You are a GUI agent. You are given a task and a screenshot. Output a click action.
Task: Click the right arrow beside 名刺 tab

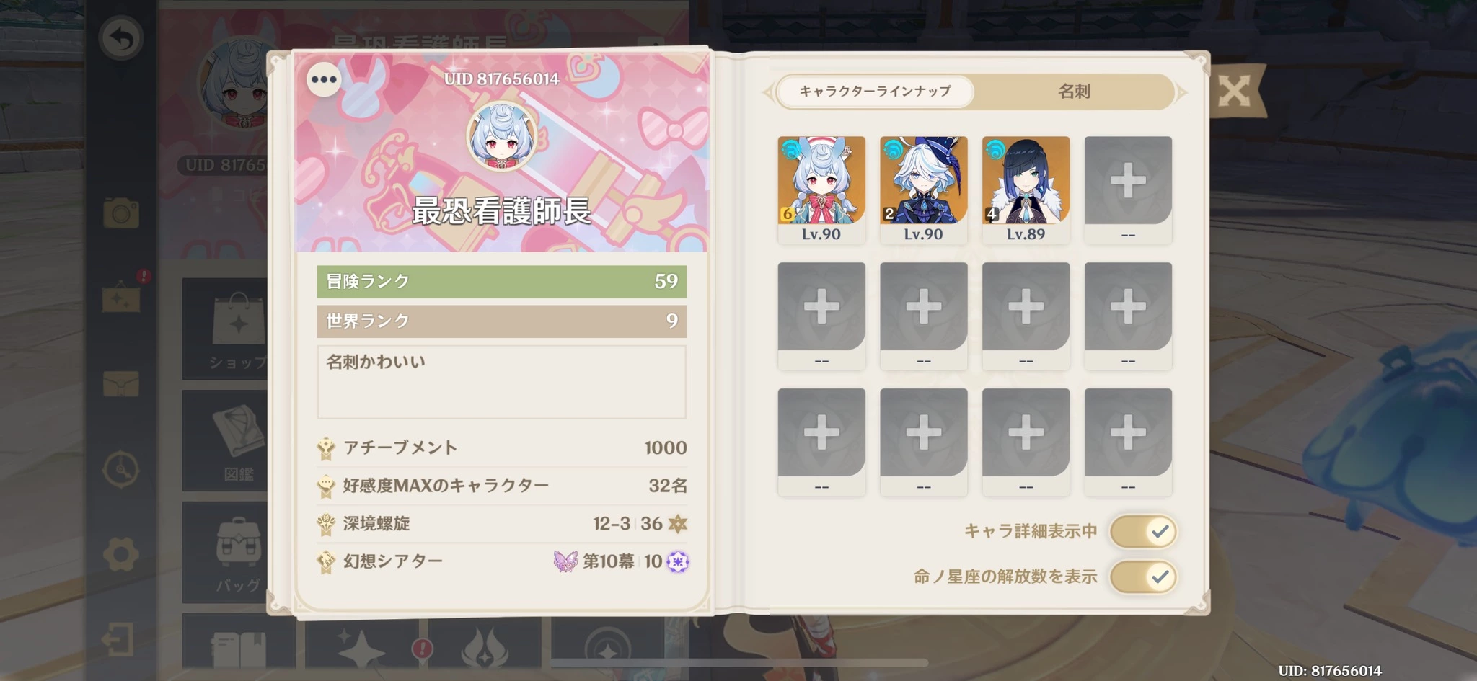(1181, 92)
